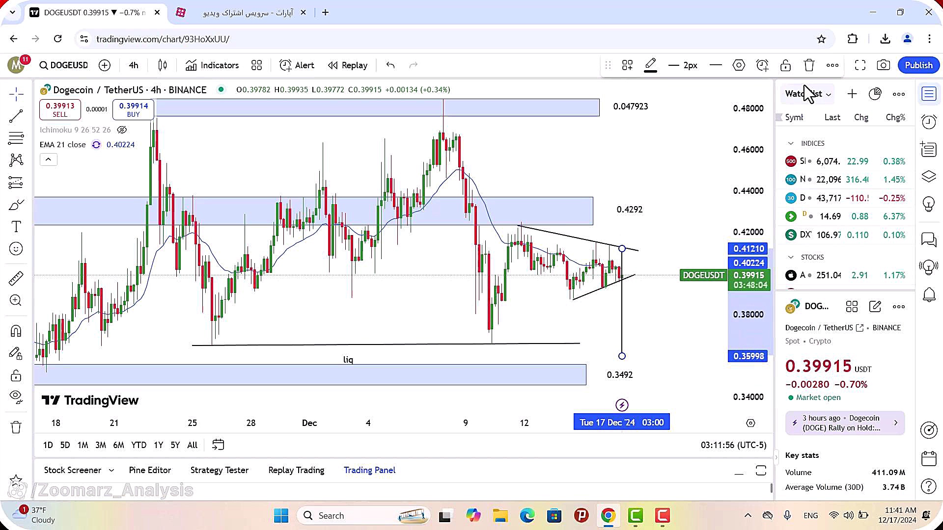Open the go to date calendar
Image resolution: width=943 pixels, height=530 pixels.
point(218,445)
